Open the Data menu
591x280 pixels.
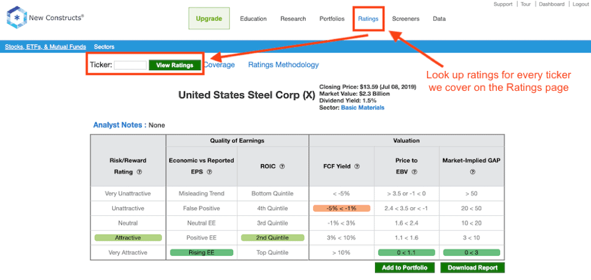click(x=439, y=19)
